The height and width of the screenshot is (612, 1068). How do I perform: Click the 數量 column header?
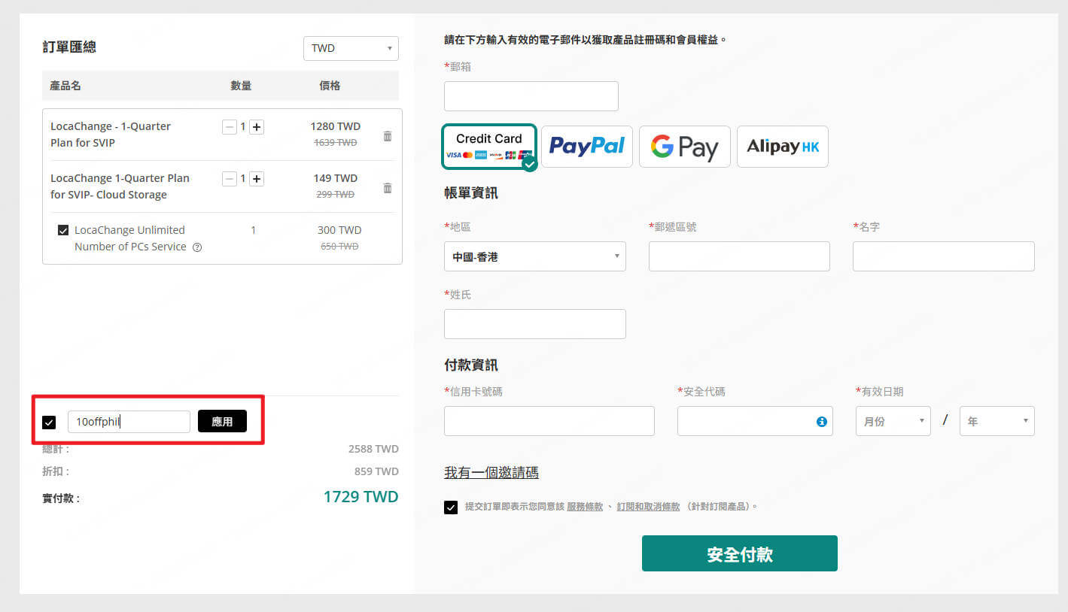coord(241,86)
